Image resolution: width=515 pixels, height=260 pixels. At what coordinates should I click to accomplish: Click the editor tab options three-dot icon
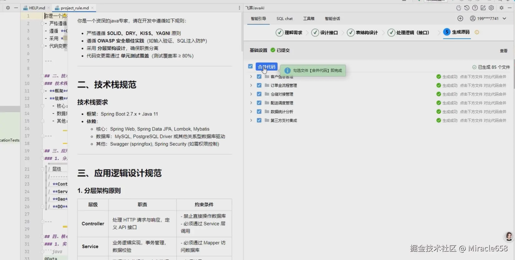pyautogui.click(x=239, y=8)
